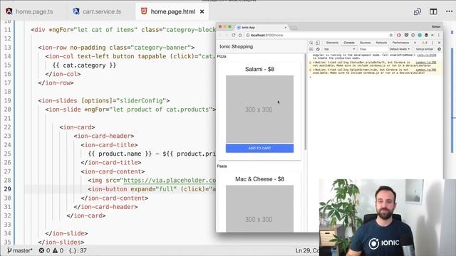Image resolution: width=456 pixels, height=256 pixels.
Task: Click ADD TO CART under Salami
Action: [259, 149]
